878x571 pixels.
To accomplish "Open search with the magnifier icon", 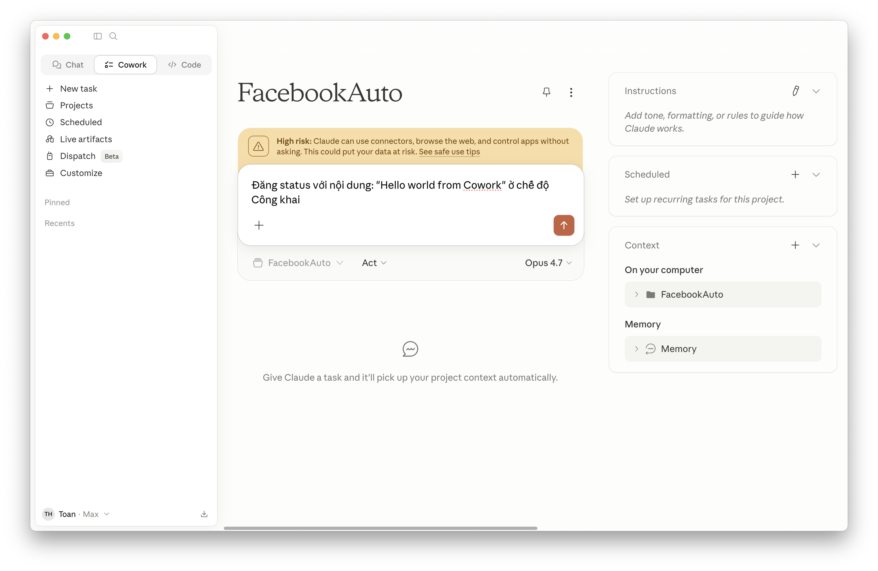I will click(113, 36).
